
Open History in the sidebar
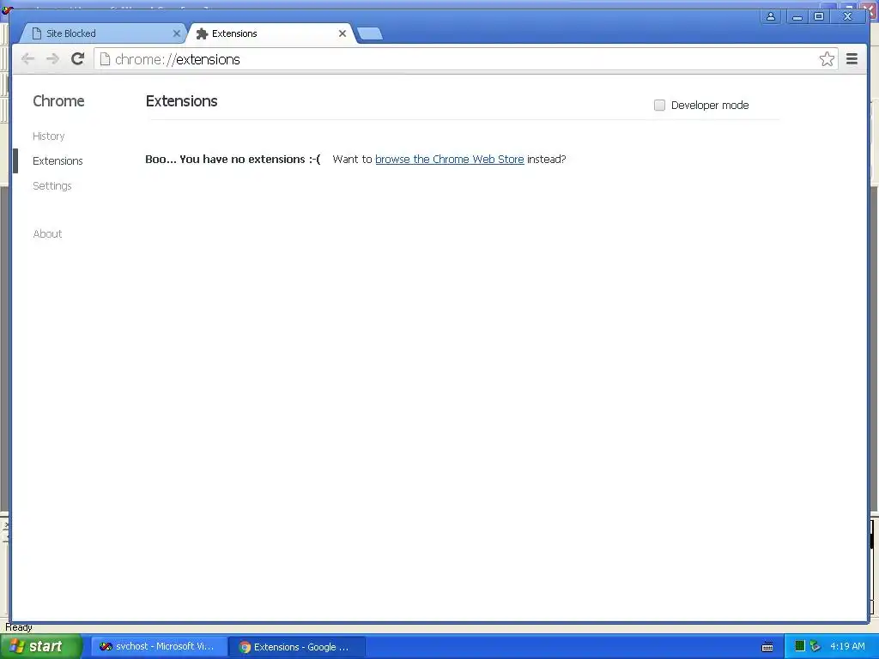[49, 136]
